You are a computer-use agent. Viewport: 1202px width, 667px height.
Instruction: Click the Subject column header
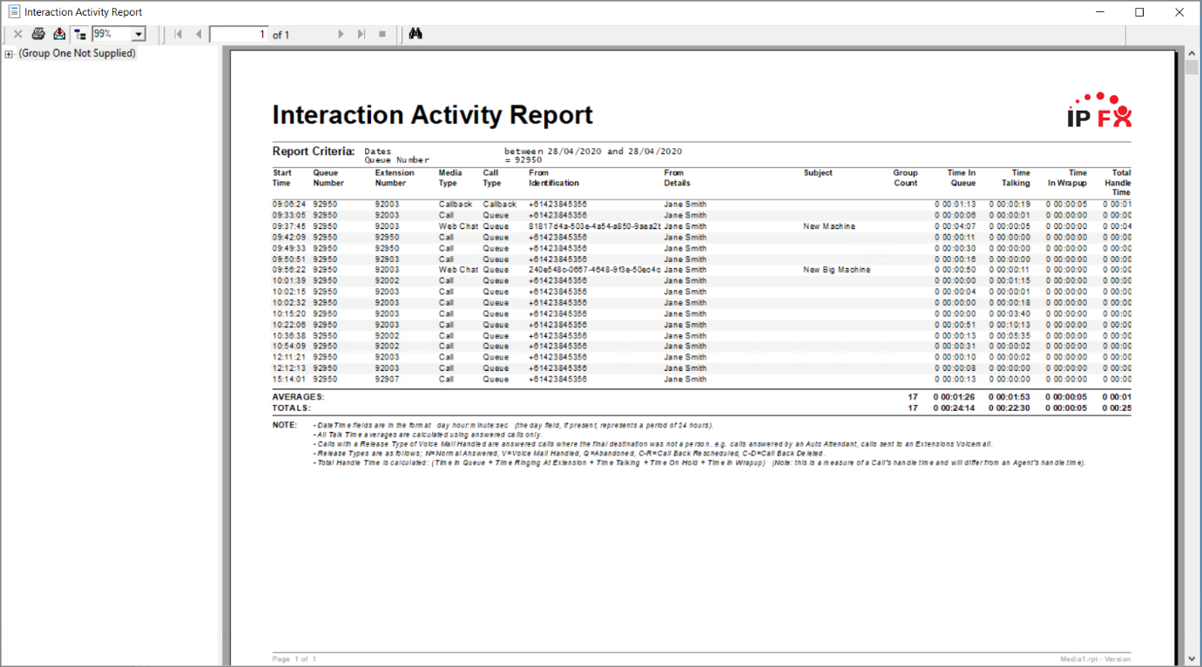click(818, 173)
